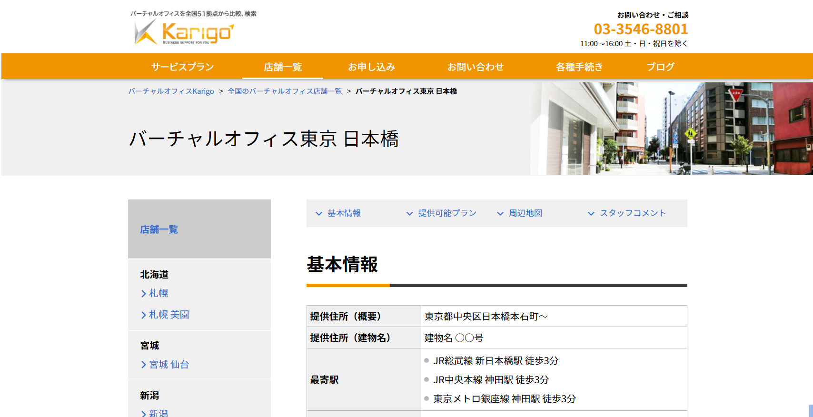Click the down chevron beside 基本情報

[x=319, y=214]
